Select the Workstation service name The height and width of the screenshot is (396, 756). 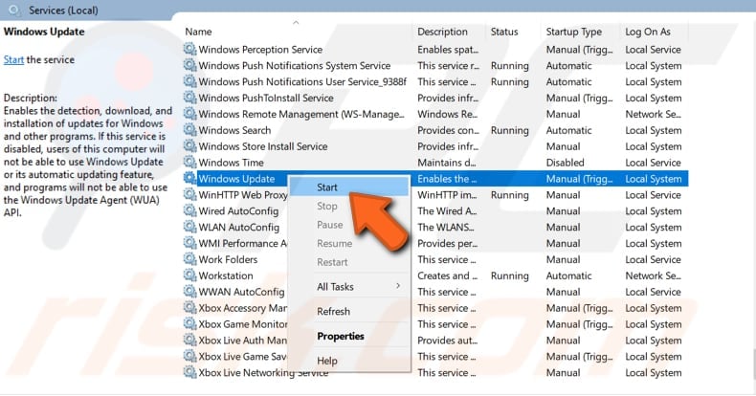[226, 275]
